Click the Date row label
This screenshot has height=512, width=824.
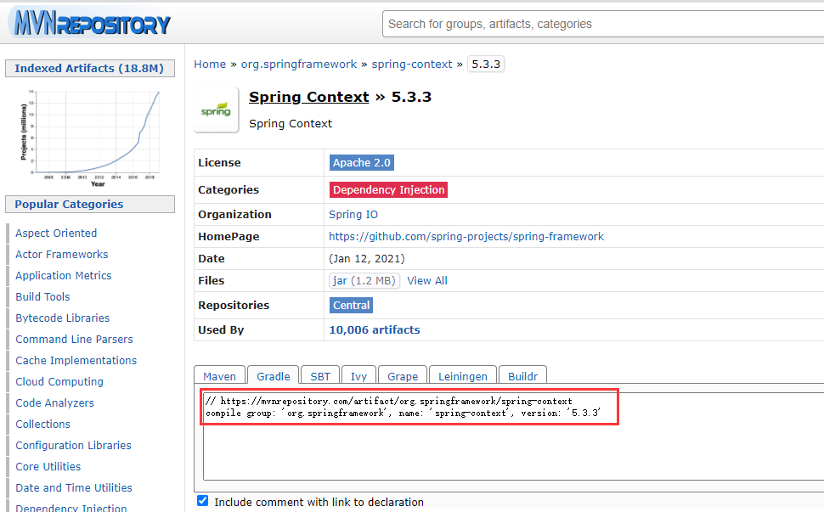[212, 259]
